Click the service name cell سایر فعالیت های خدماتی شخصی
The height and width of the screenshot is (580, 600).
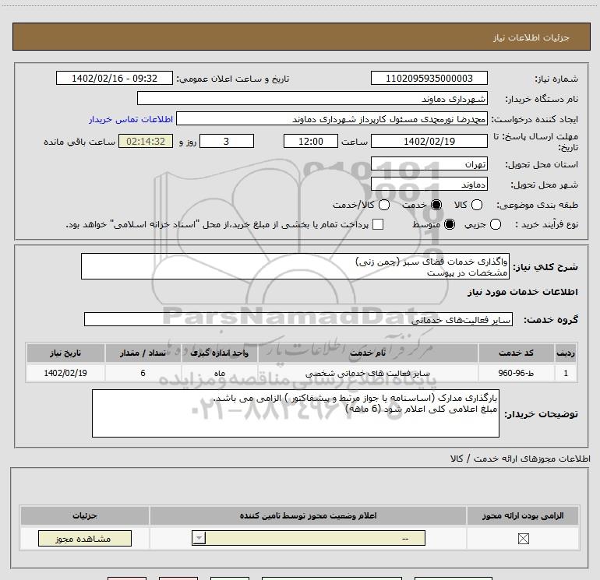pyautogui.click(x=368, y=373)
